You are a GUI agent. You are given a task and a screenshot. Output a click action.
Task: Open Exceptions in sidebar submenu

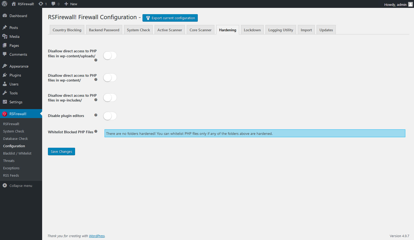pyautogui.click(x=11, y=168)
